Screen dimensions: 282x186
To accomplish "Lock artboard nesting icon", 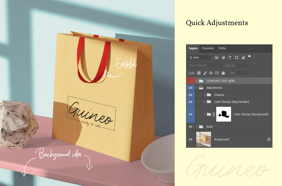I will pyautogui.click(x=217, y=73).
